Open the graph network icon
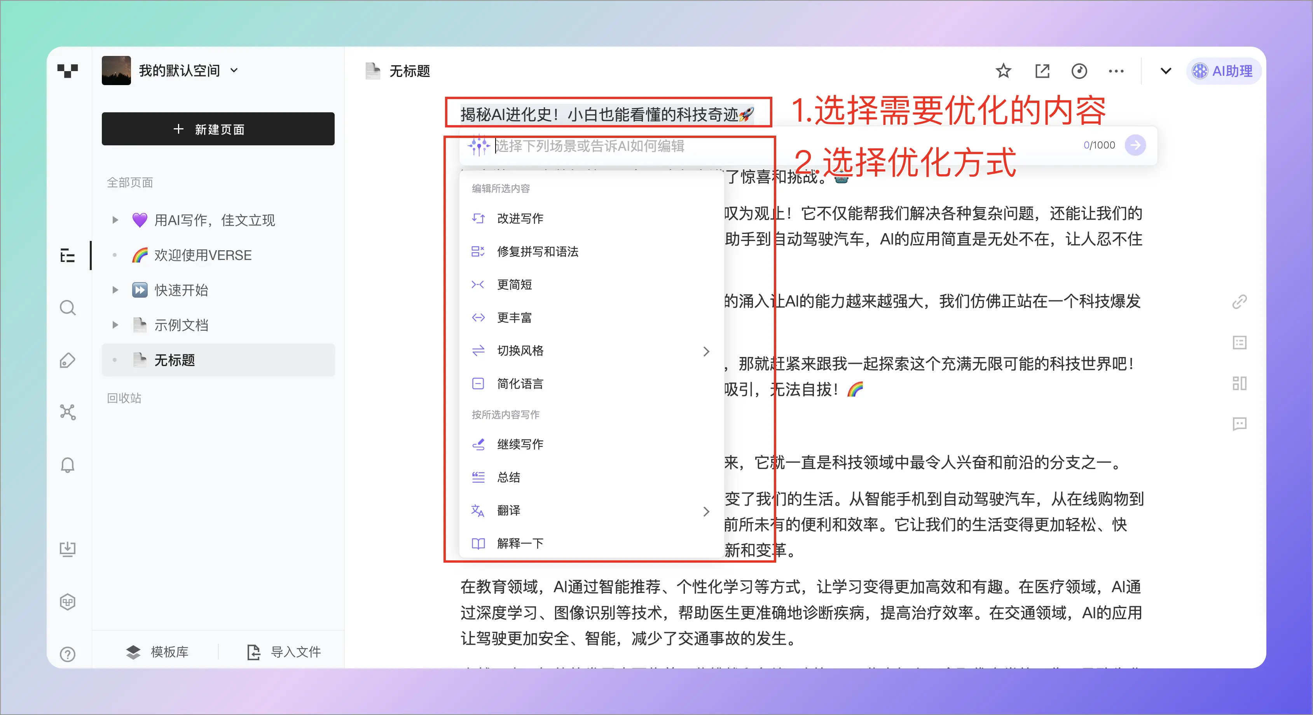Viewport: 1313px width, 715px height. click(67, 412)
